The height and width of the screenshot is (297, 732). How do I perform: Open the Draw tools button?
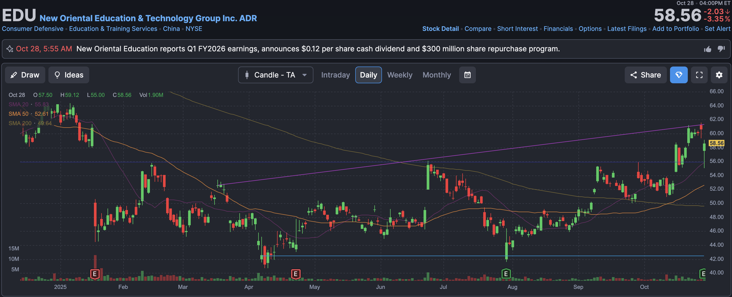coord(25,75)
